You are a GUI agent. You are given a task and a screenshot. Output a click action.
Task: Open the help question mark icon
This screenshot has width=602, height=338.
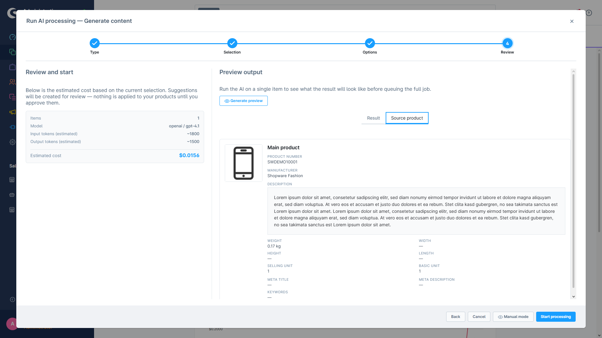[x=589, y=13]
